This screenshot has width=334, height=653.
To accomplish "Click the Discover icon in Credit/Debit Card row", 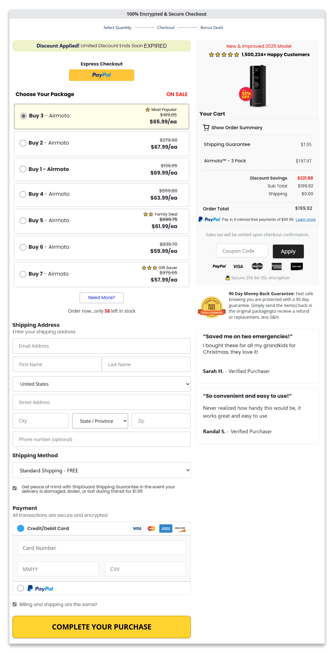I will click(180, 529).
